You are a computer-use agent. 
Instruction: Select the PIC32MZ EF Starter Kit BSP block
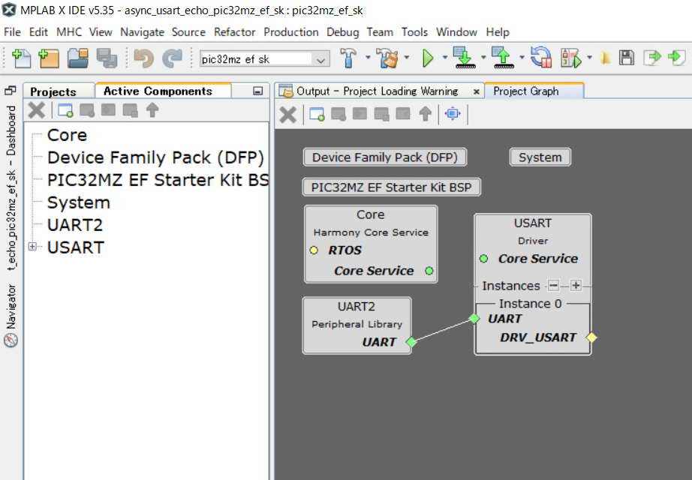coord(391,187)
